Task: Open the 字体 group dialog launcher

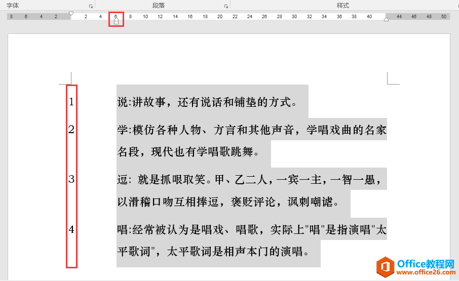Action: (91, 6)
